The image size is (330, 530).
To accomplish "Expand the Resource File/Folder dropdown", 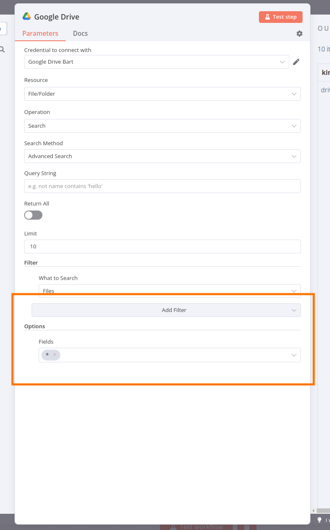I will [163, 94].
